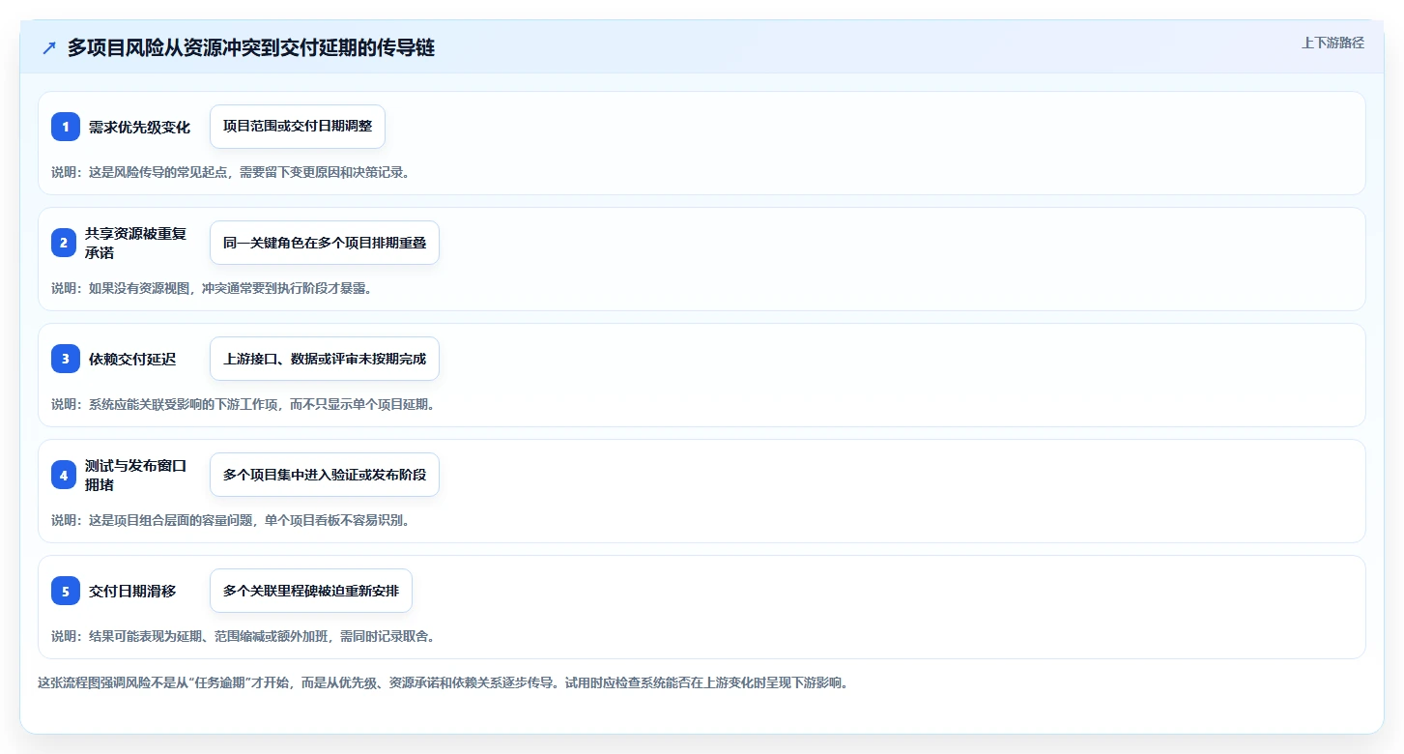
Task: Click the arrow icon beside the flowchart title
Action: coord(49,48)
